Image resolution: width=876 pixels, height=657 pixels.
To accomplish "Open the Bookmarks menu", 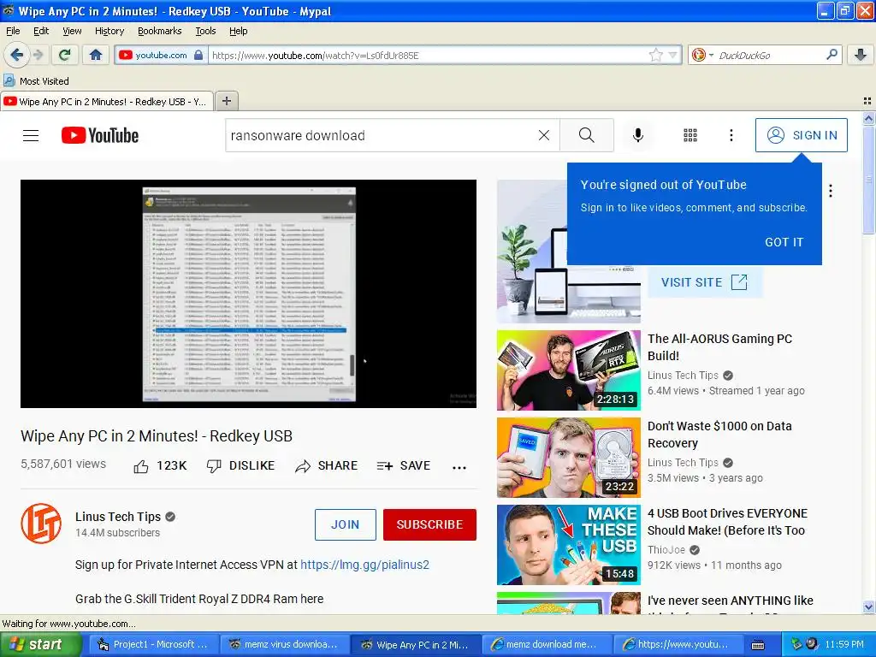I will tap(160, 31).
